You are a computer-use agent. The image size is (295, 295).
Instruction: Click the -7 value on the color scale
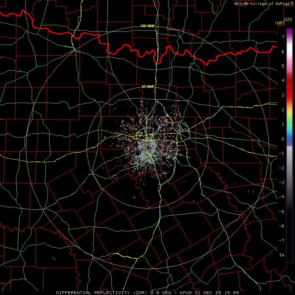[x=282, y=241]
